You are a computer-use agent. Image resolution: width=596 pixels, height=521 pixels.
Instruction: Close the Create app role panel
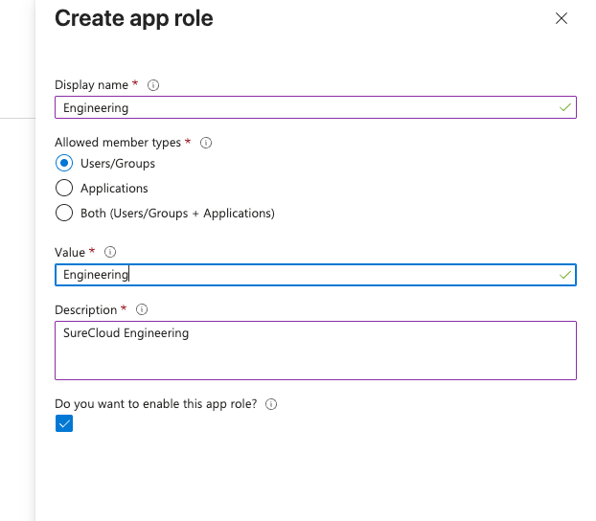click(562, 18)
